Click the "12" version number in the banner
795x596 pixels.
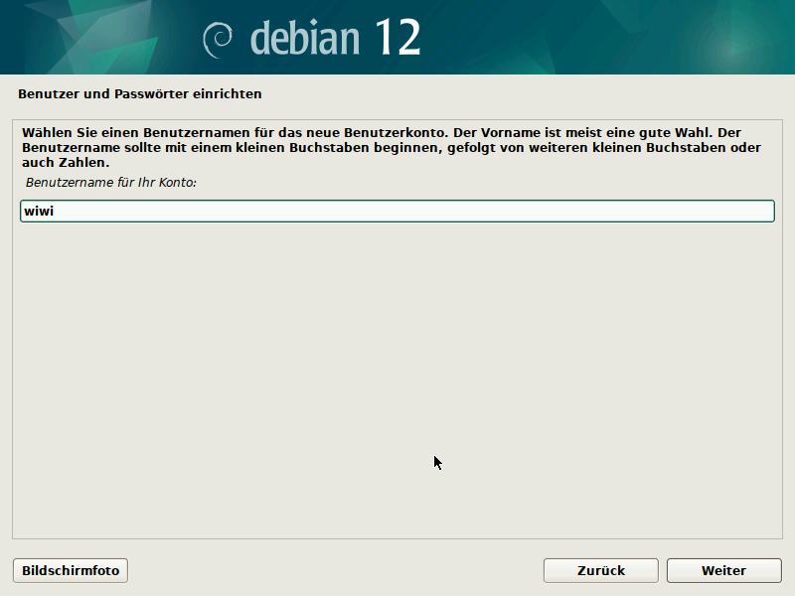(397, 38)
